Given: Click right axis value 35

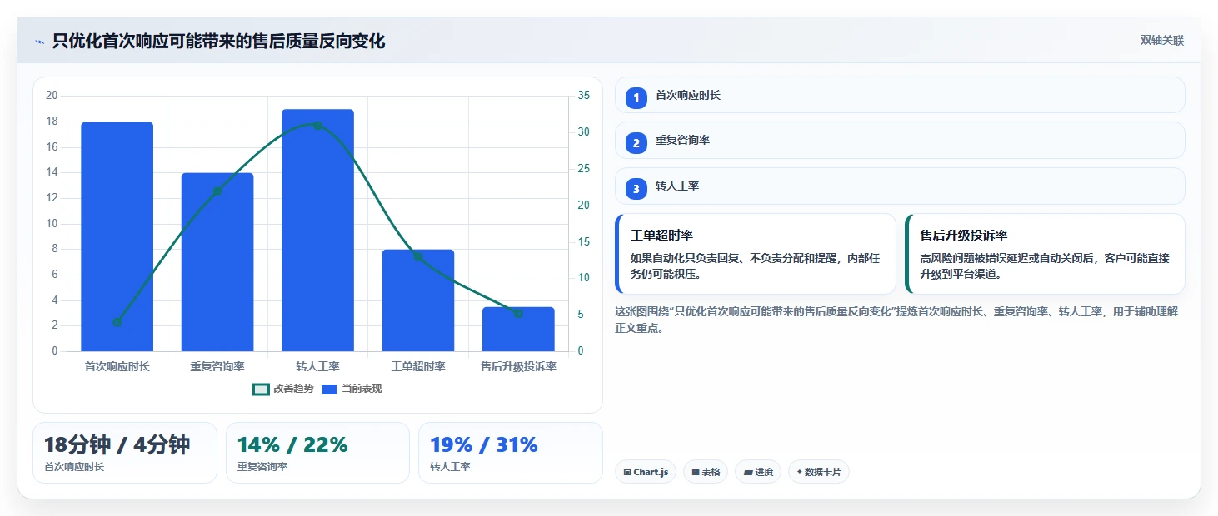Looking at the screenshot, I should tap(584, 96).
